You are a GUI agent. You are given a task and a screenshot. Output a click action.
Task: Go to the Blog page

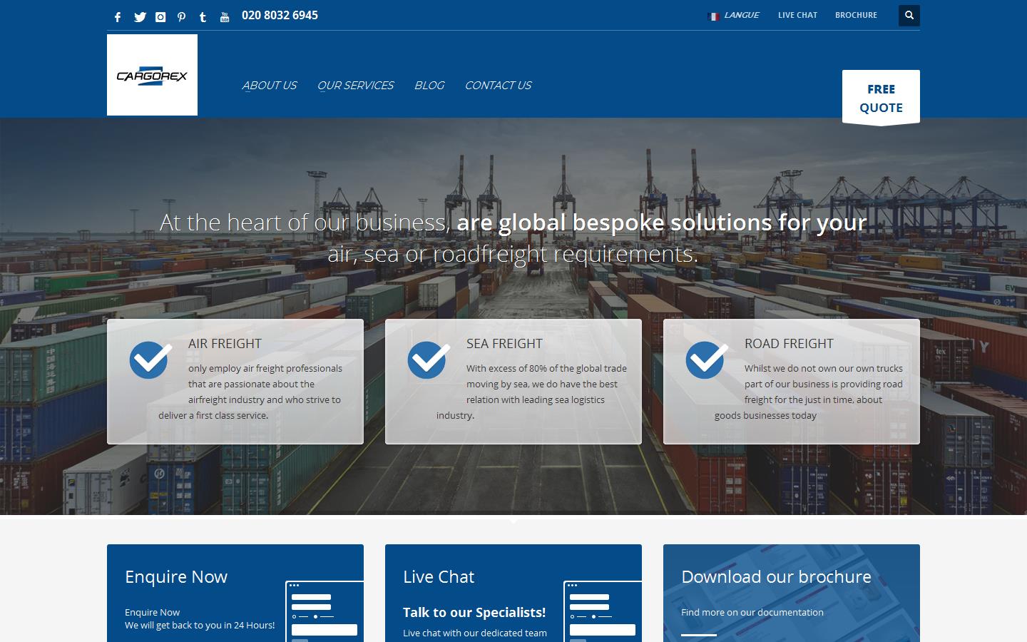pos(429,86)
